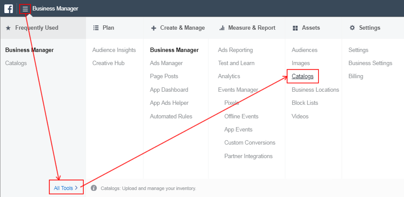Select the Measure & Report header
This screenshot has width=404, height=197.
[252, 28]
